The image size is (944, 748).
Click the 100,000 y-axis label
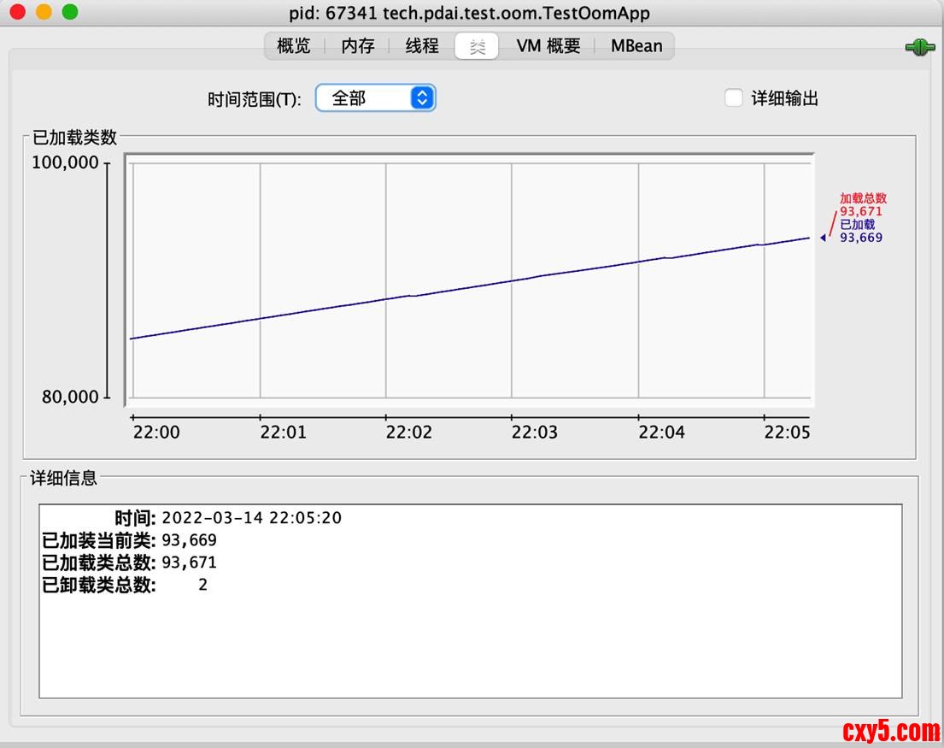pos(66,163)
